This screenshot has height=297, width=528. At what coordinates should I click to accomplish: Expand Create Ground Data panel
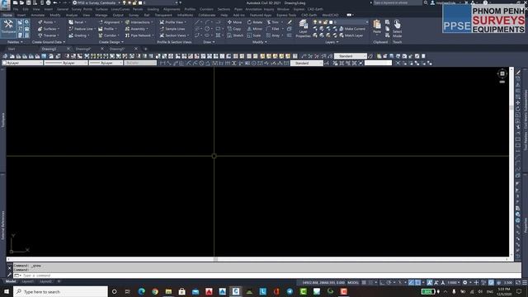click(x=48, y=42)
